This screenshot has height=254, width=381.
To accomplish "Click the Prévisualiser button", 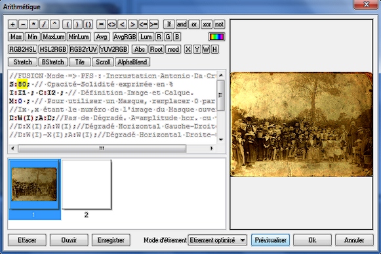I will (270, 240).
